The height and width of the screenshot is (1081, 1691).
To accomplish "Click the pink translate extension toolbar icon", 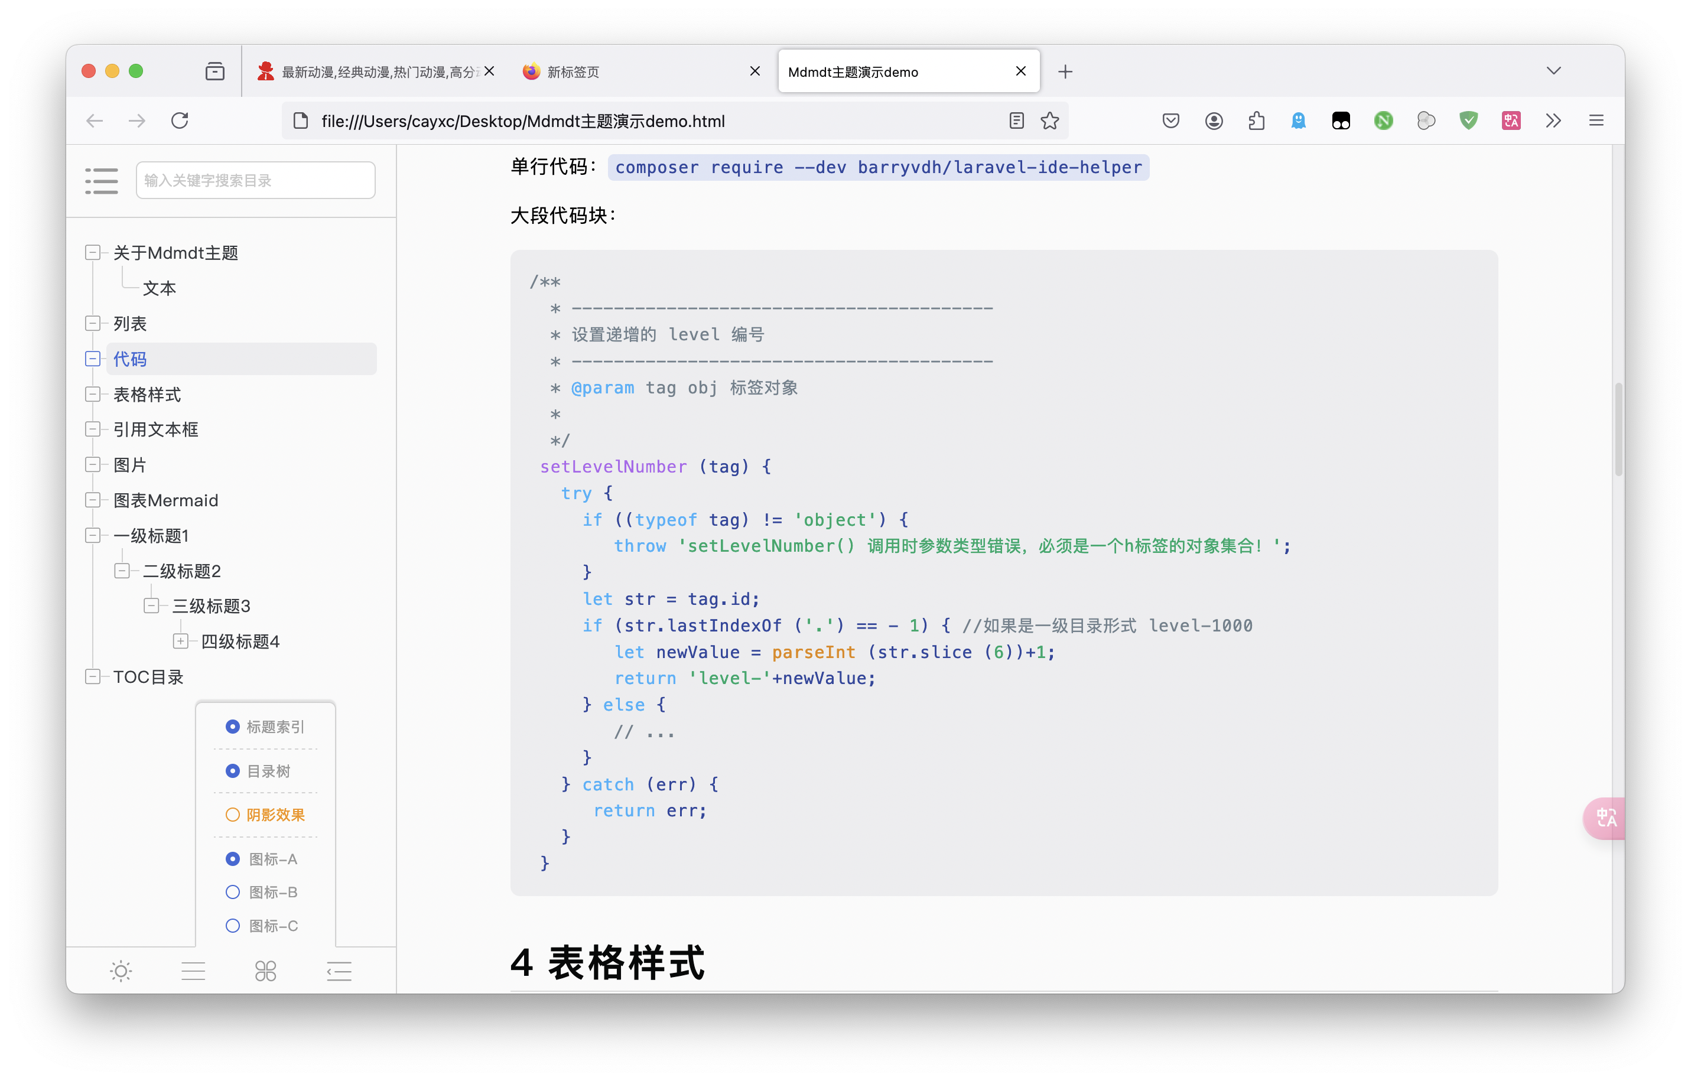I will 1511,121.
